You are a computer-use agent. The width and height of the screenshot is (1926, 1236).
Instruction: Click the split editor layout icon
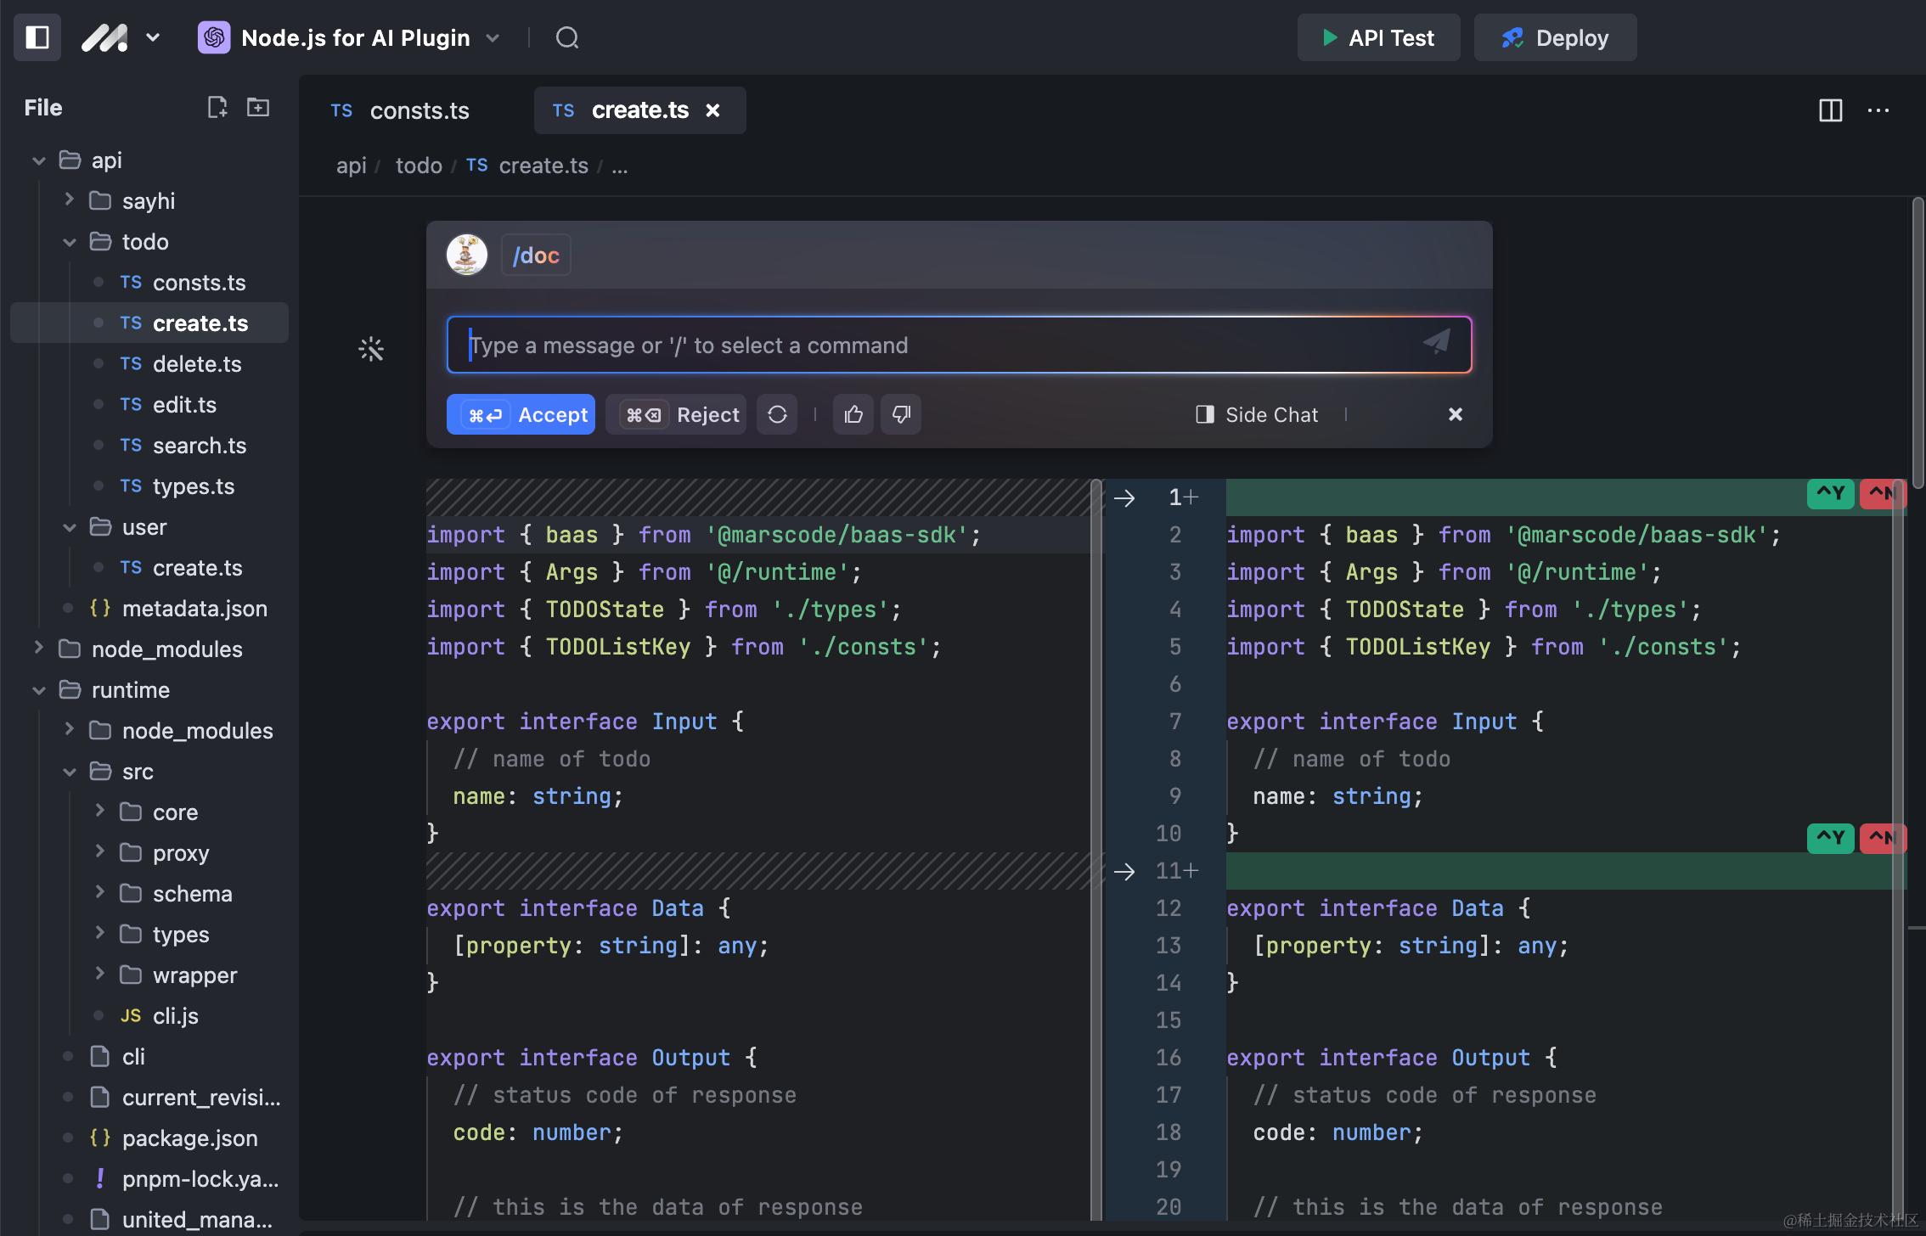click(1830, 110)
